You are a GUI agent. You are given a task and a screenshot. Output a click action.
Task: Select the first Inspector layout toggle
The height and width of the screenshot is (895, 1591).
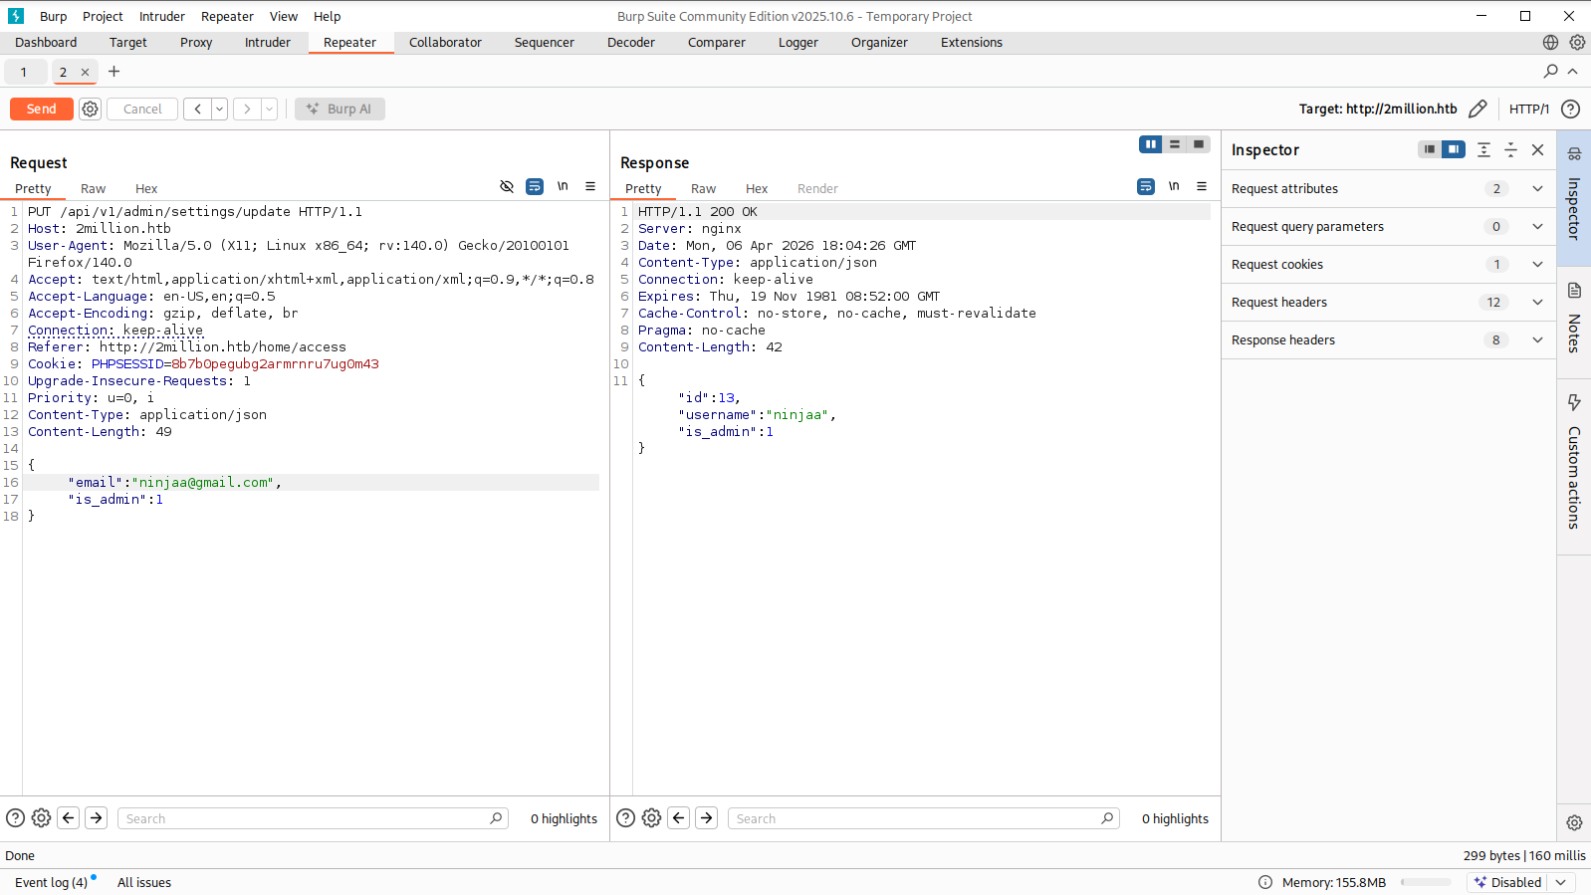(x=1430, y=149)
